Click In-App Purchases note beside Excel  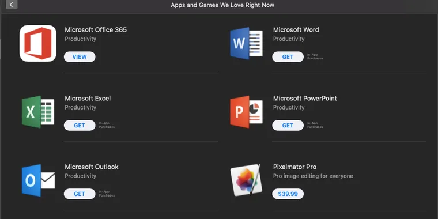click(x=107, y=125)
